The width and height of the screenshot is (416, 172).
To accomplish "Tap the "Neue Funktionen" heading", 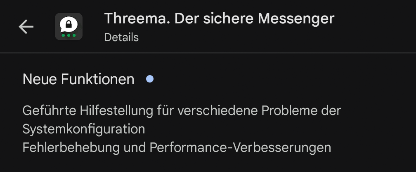I will tap(78, 79).
